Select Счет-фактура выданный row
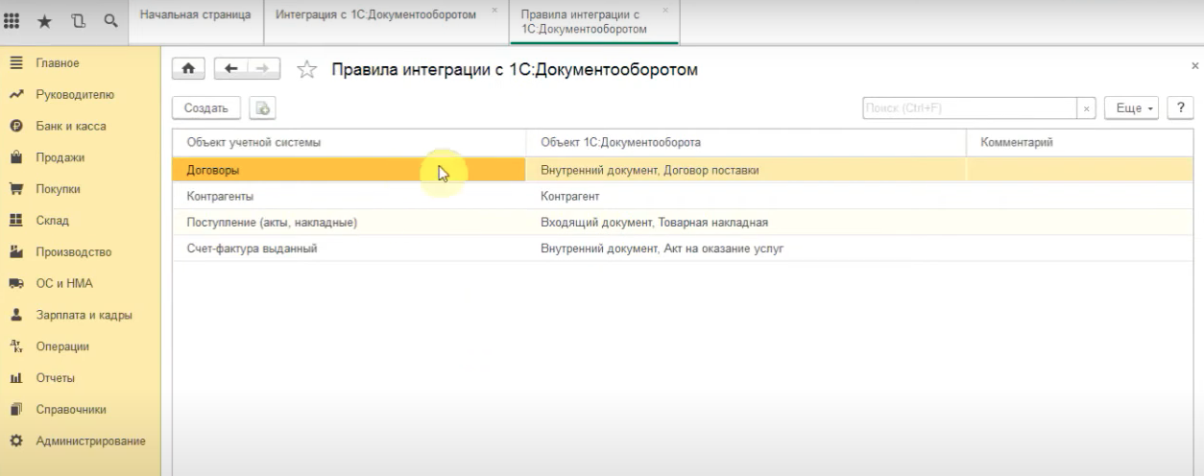The image size is (1204, 476). click(683, 249)
